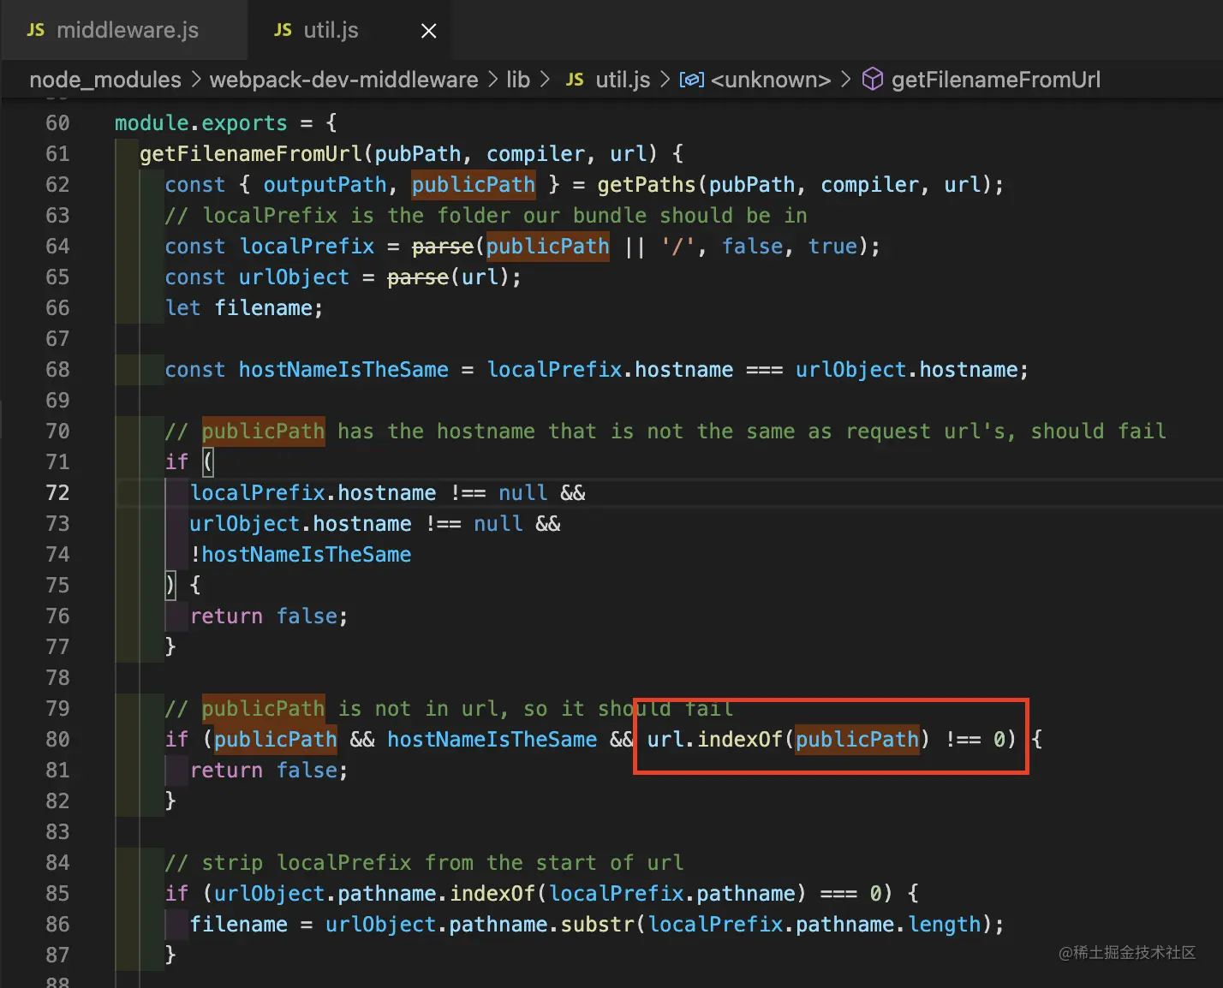1223x988 pixels.
Task: Expand chevron after node_modules breadcrumb
Action: click(x=196, y=80)
